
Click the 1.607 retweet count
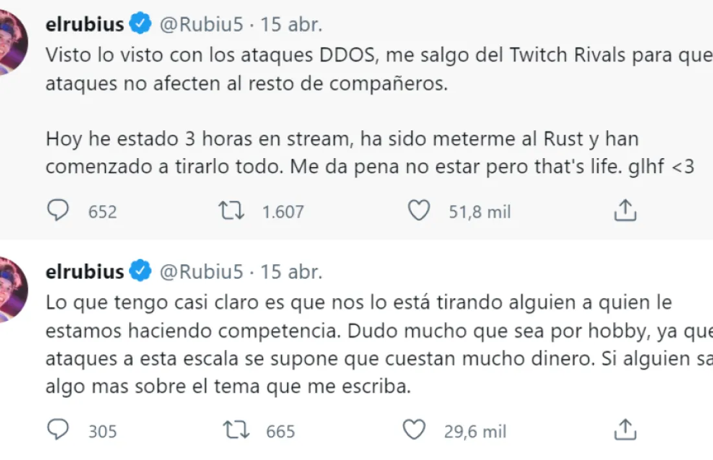pyautogui.click(x=283, y=212)
